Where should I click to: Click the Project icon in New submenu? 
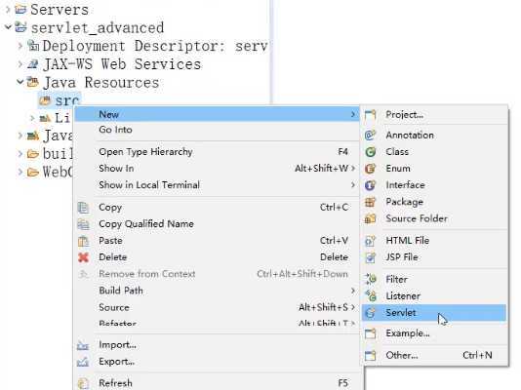pos(370,115)
